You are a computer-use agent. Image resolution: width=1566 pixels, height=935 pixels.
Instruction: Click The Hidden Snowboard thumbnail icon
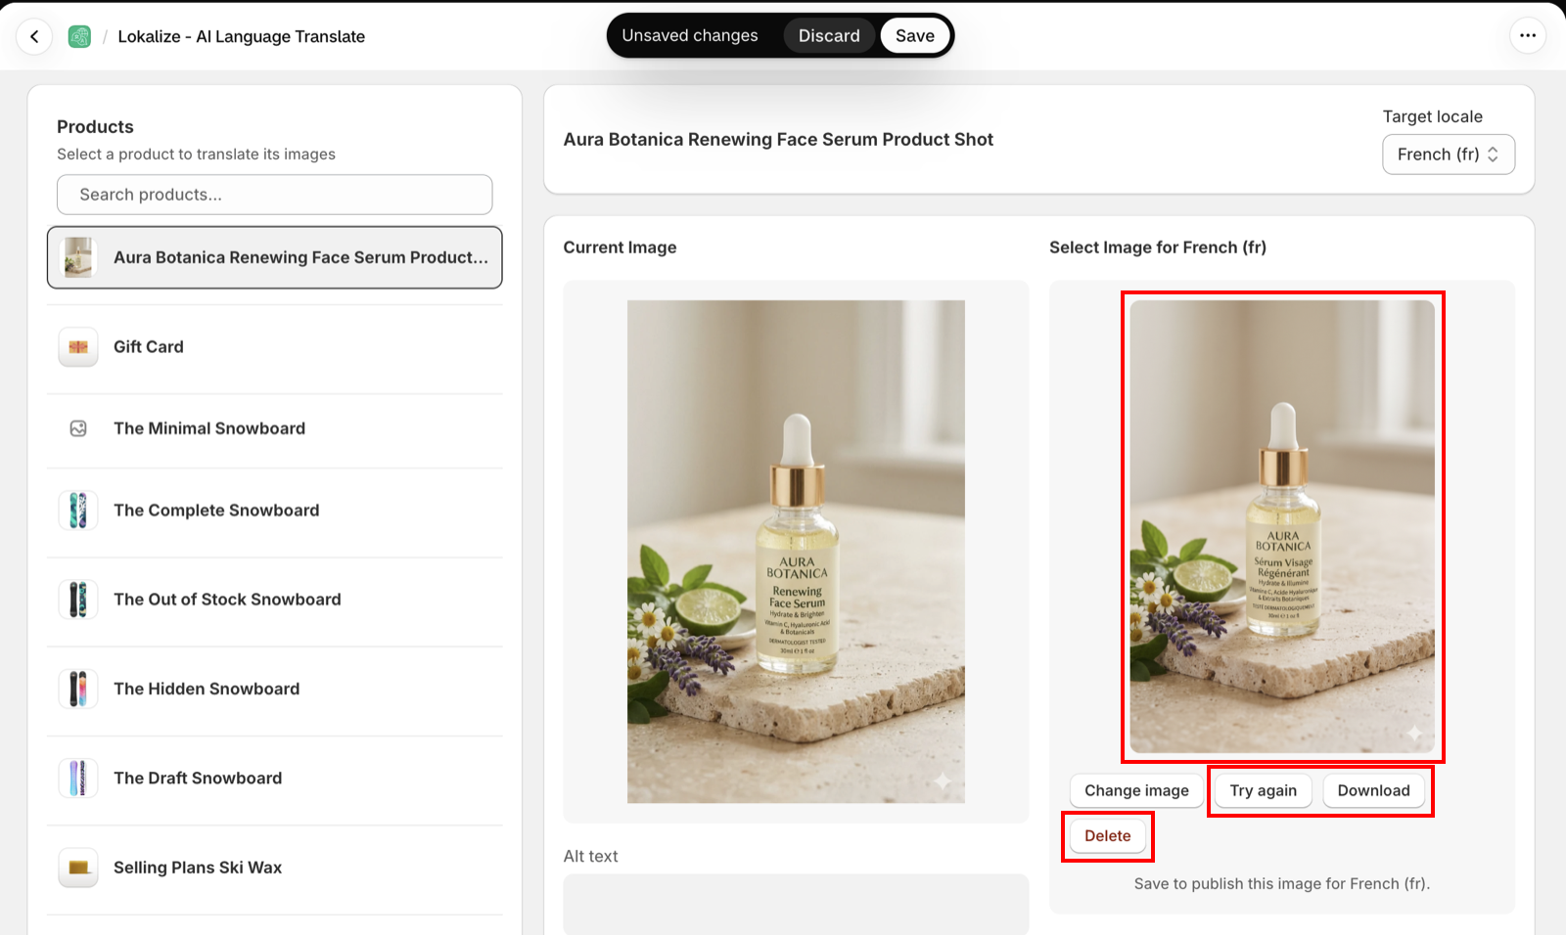pos(78,689)
